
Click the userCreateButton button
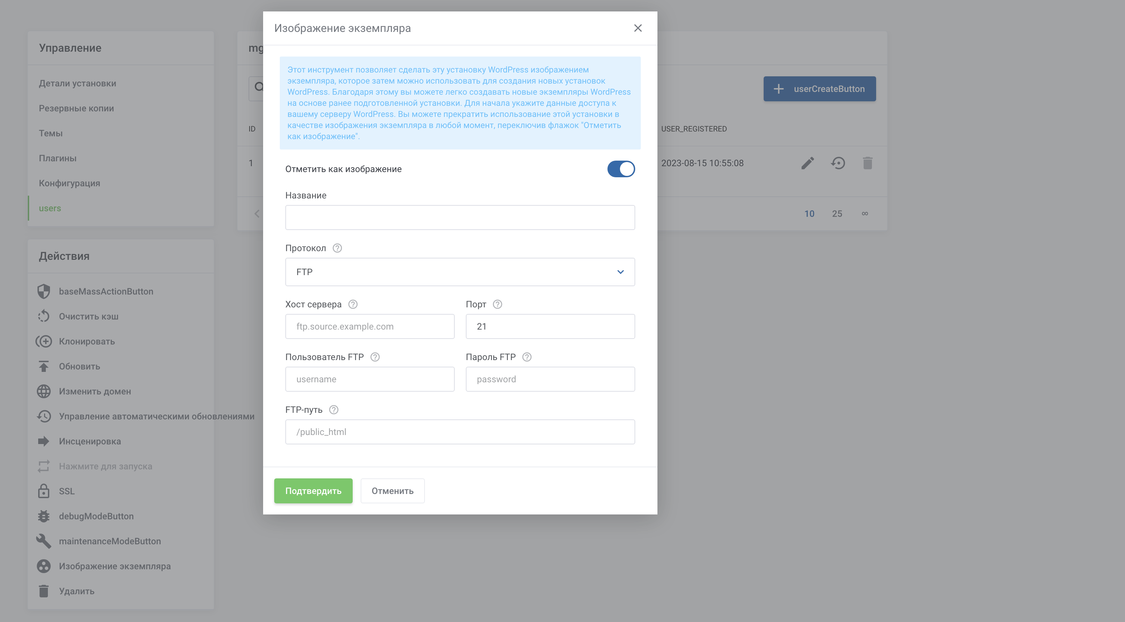pos(819,89)
